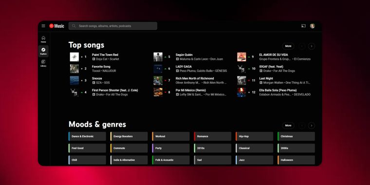Open song title Por Mi México (Remix)
This screenshot has height=185, width=370.
[x=191, y=90]
